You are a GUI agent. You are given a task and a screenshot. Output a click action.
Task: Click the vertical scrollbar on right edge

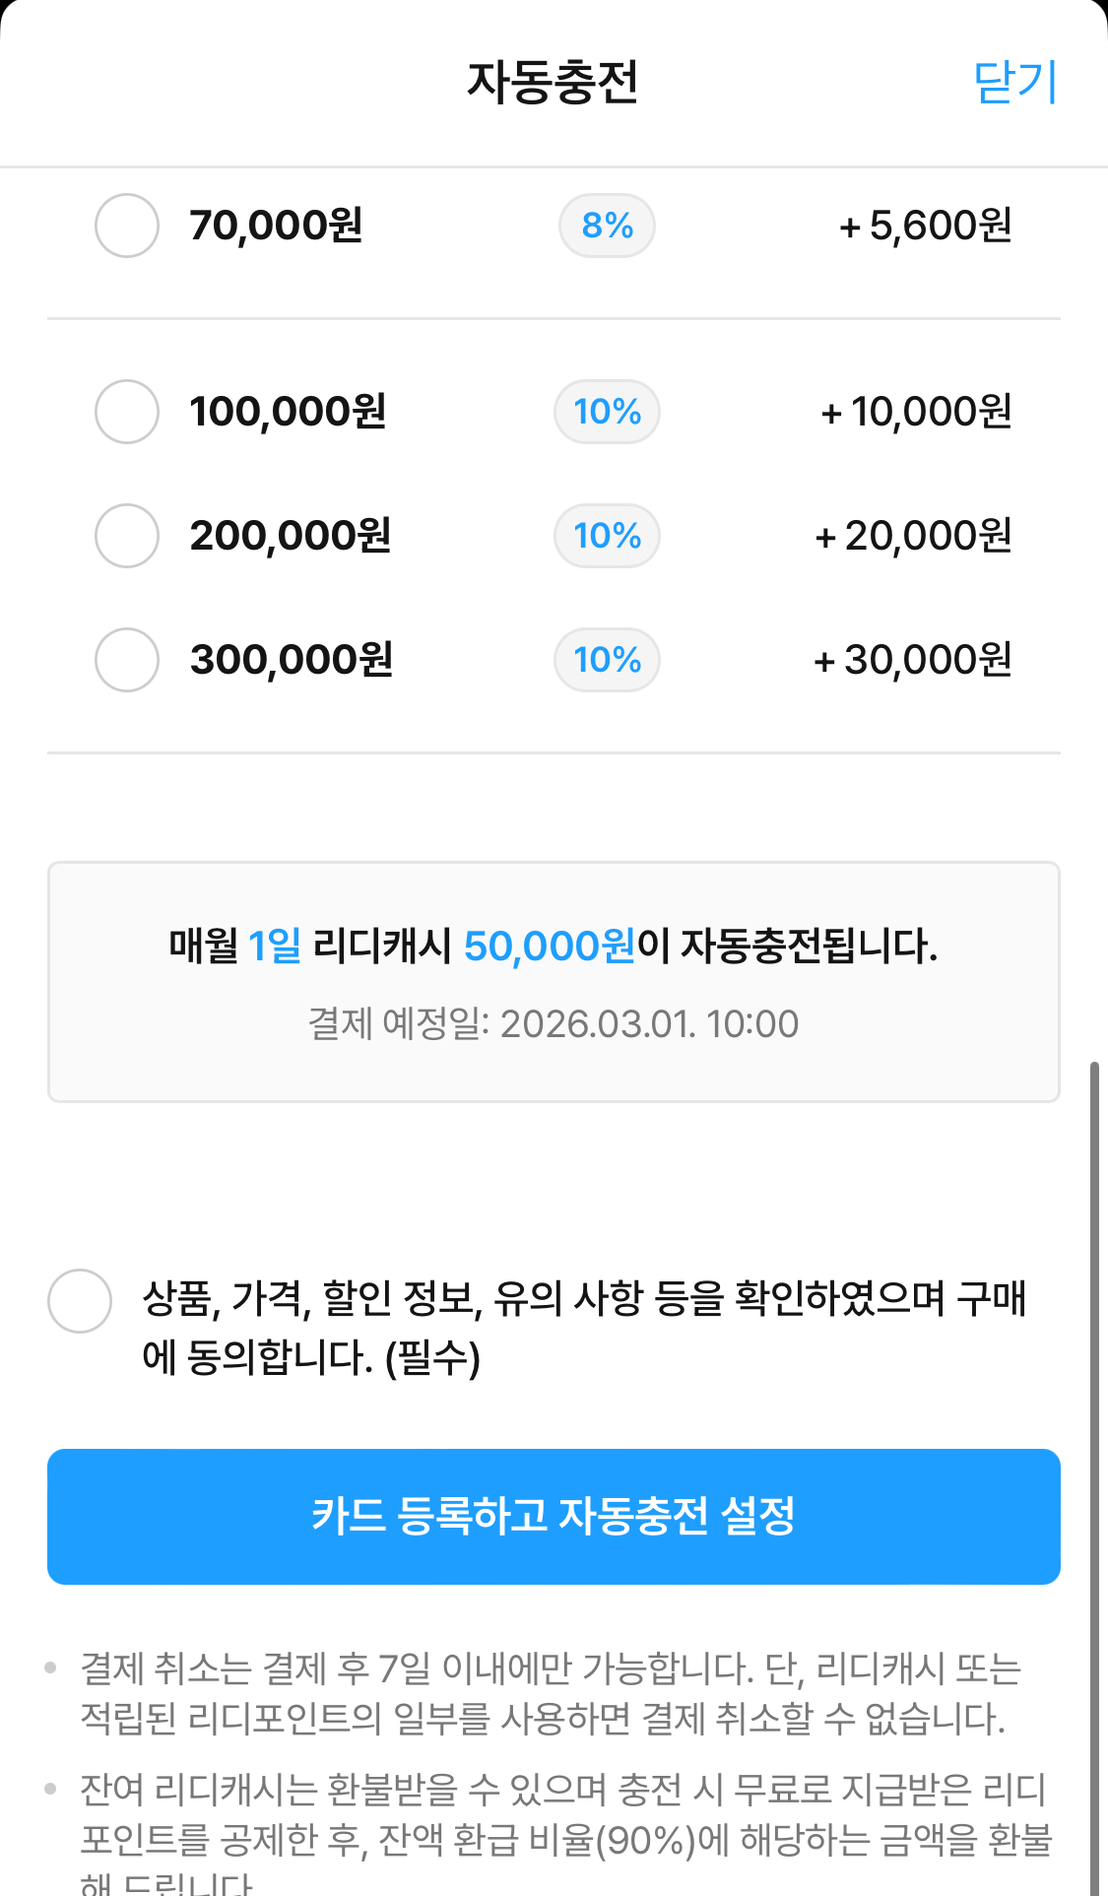pos(1094,1477)
